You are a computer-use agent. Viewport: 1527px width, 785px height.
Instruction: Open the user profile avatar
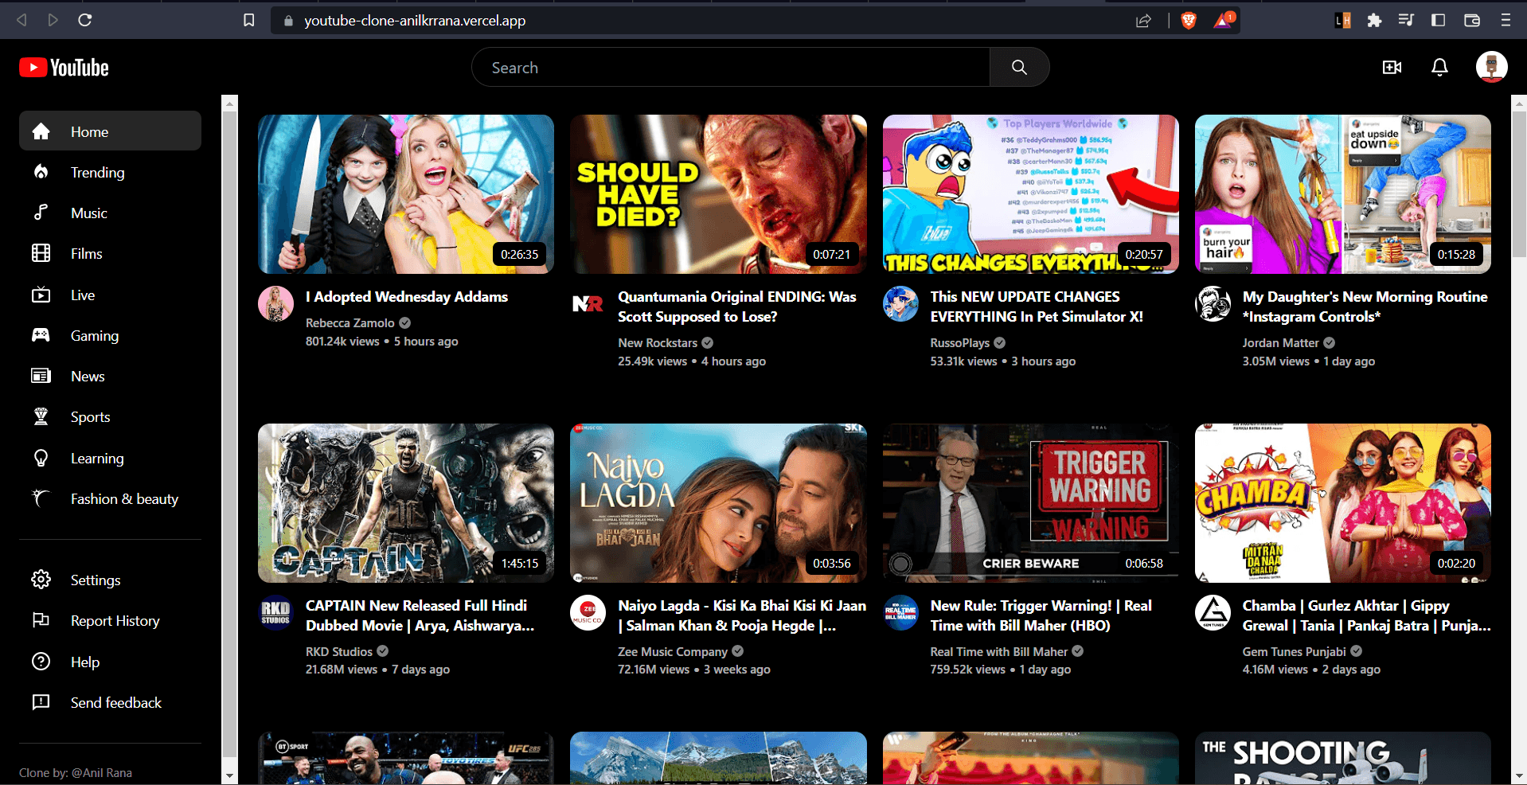[x=1491, y=67]
